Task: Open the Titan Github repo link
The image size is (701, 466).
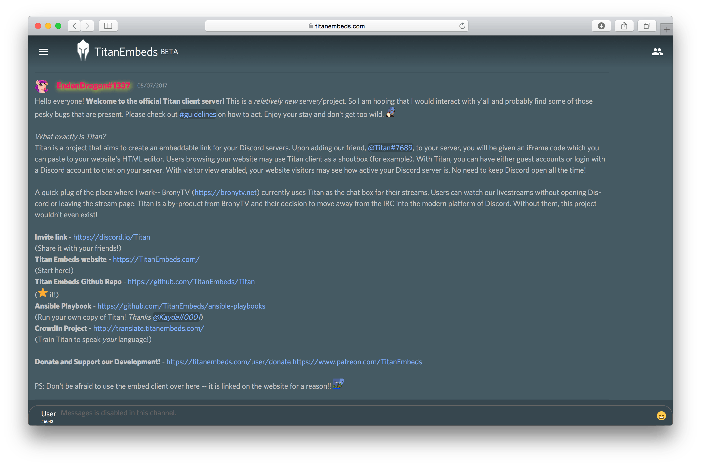Action: 191,282
